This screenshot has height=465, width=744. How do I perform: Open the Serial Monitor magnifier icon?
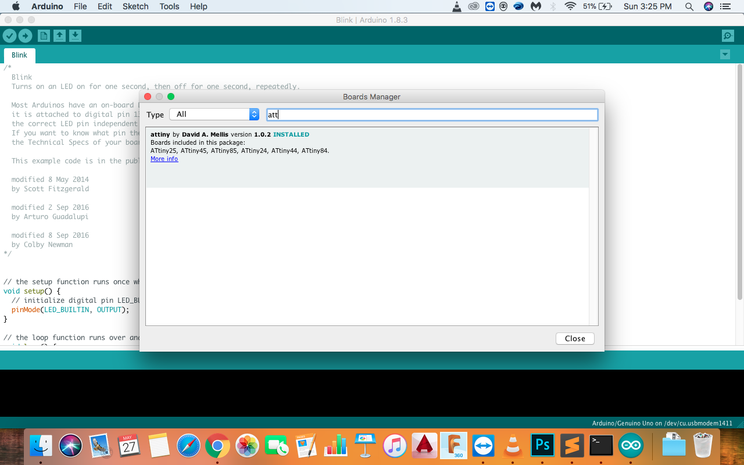(x=728, y=36)
